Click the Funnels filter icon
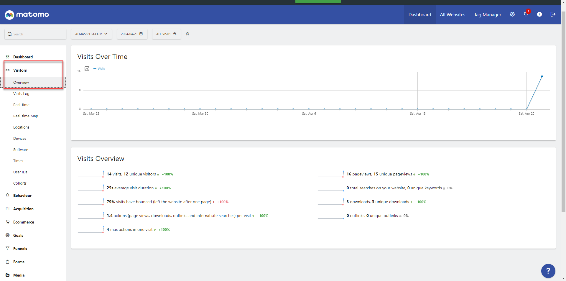The height and width of the screenshot is (281, 566). [8, 248]
